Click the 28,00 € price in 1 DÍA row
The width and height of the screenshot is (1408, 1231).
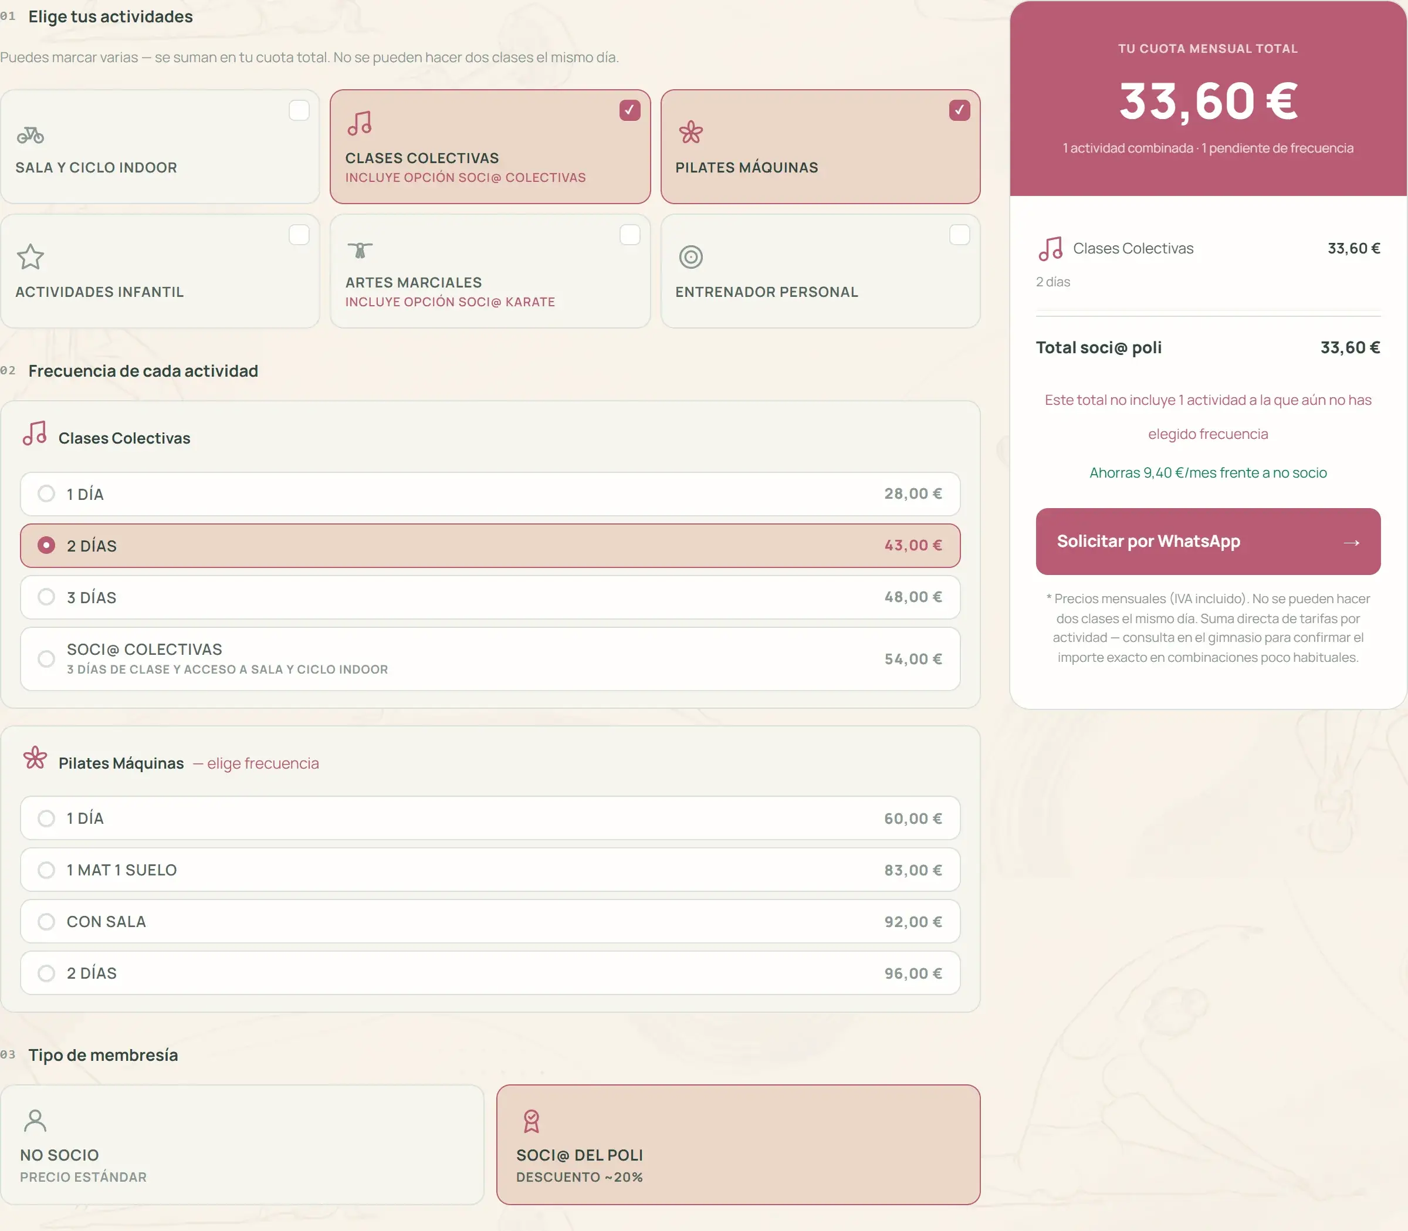coord(913,494)
